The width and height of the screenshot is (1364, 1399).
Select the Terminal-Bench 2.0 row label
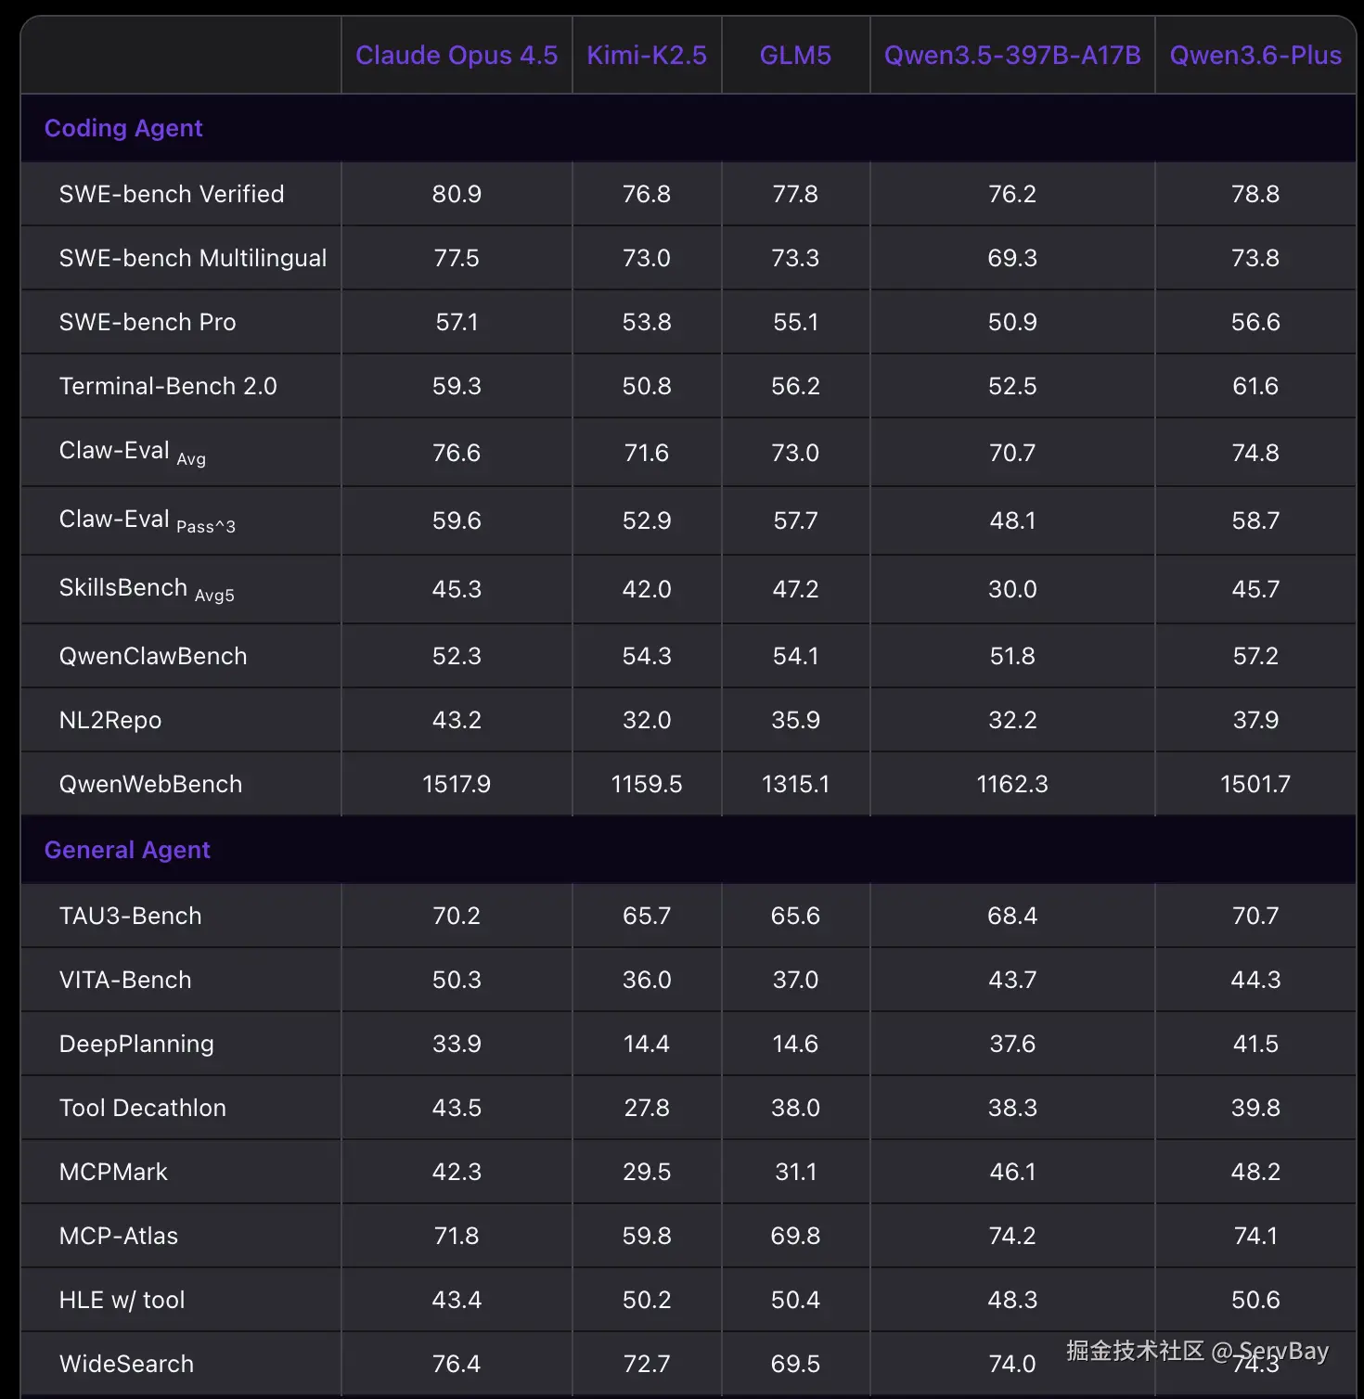click(168, 386)
